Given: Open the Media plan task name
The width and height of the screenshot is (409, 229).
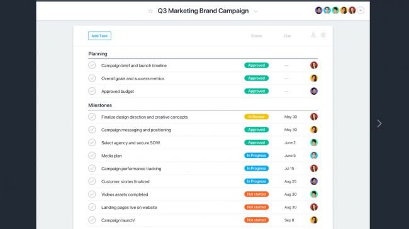Looking at the screenshot, I should click(111, 156).
